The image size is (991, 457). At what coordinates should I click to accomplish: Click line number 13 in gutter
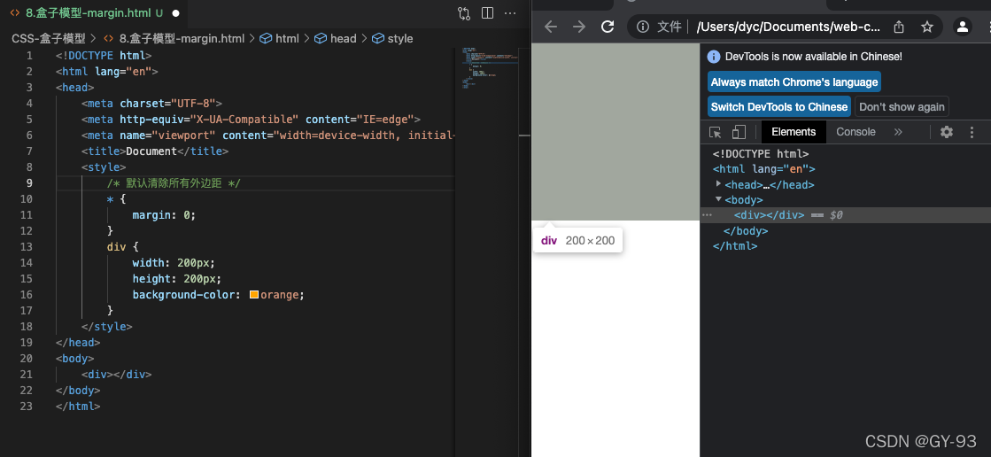(27, 246)
